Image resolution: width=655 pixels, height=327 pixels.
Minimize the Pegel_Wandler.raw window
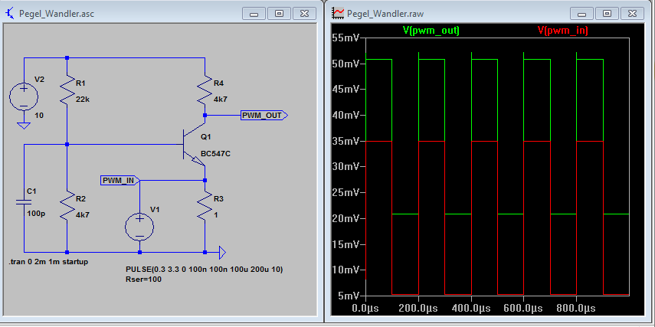(582, 13)
